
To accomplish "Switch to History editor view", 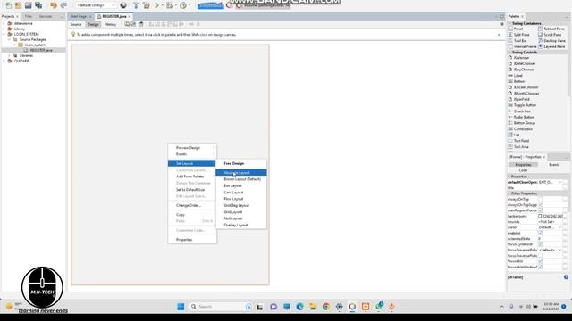I will click(110, 24).
